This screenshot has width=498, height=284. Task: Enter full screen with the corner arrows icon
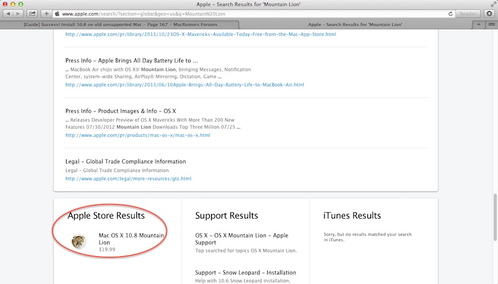click(x=493, y=4)
